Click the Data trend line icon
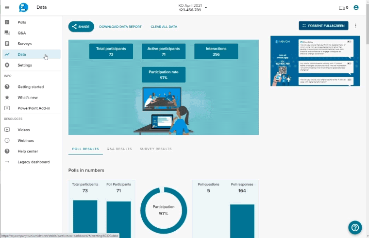The width and height of the screenshot is (369, 238). 7,54
